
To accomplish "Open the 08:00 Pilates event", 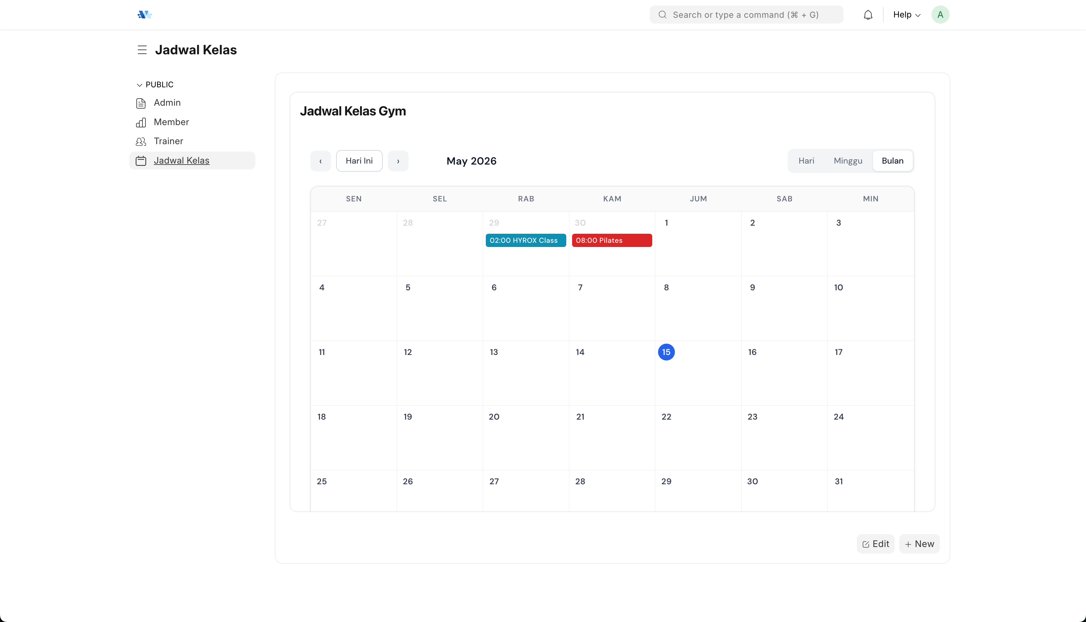I will tap(612, 241).
